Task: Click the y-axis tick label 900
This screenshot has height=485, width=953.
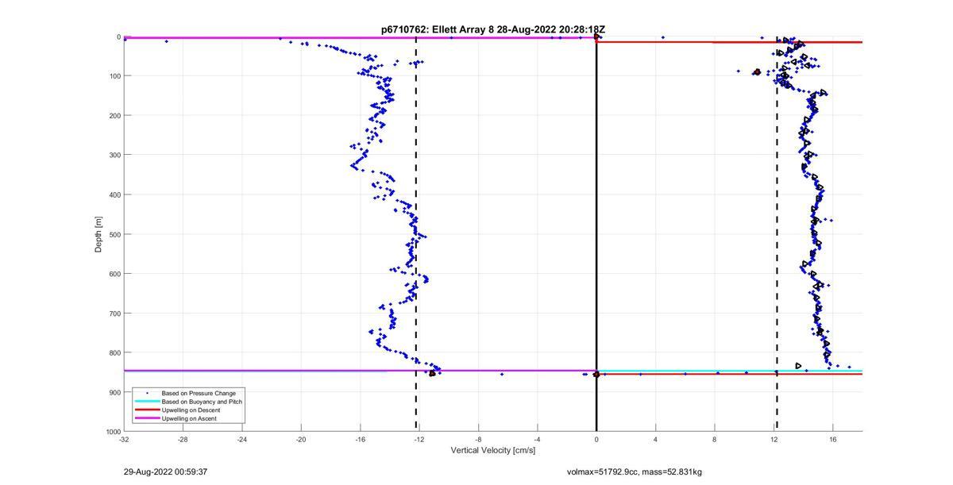Action: pyautogui.click(x=114, y=392)
